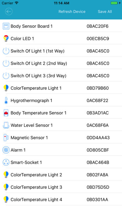The width and height of the screenshot is (122, 217).
Task: Tap Switch Of Light 1 power icon
Action: [x=6, y=51]
